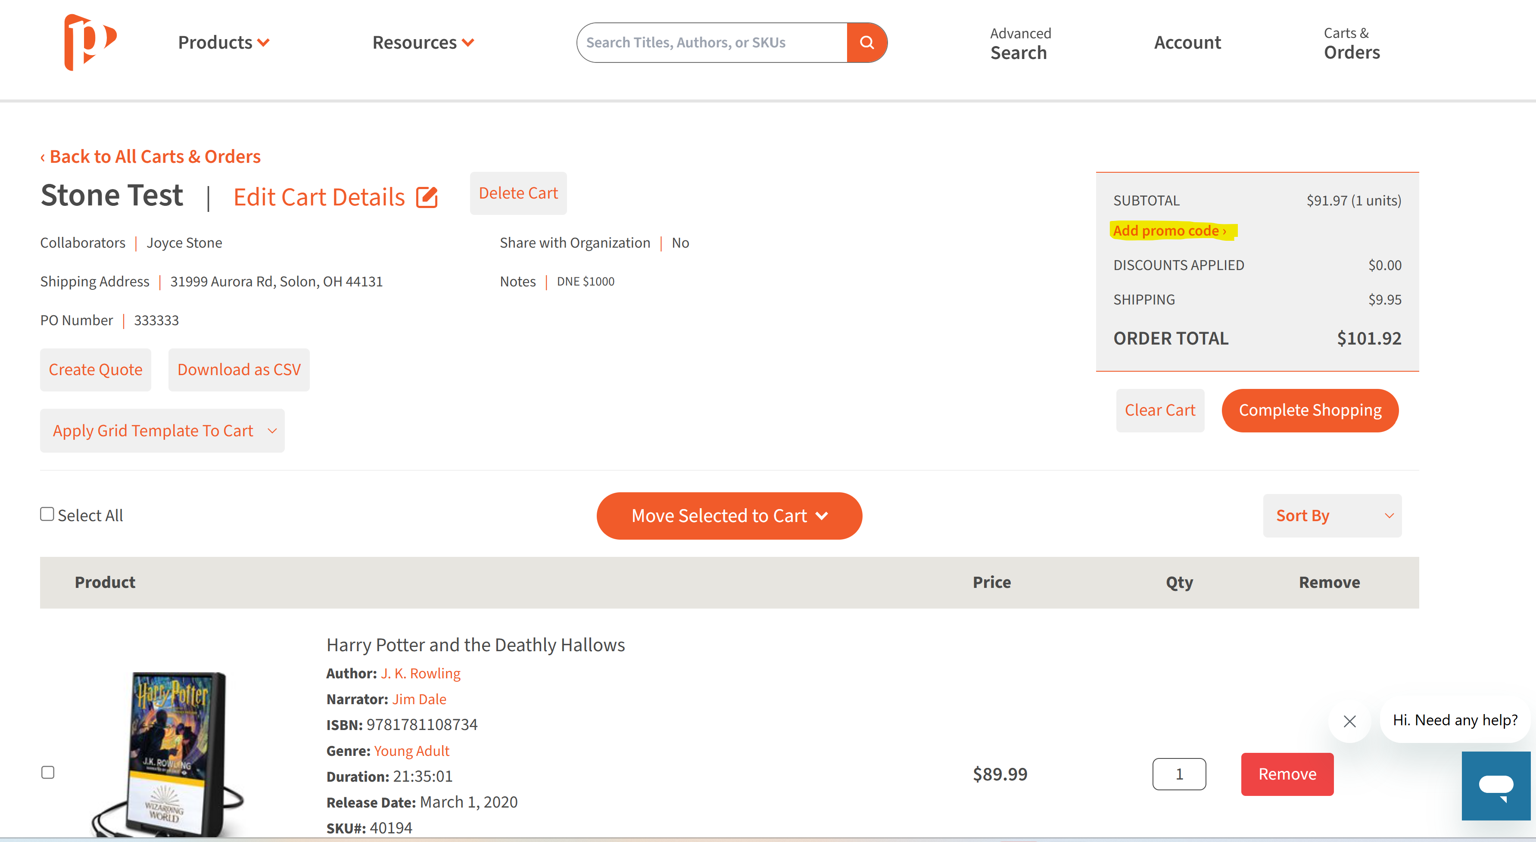This screenshot has width=1536, height=842.
Task: Click the back chevron to all carts
Action: (x=43, y=157)
